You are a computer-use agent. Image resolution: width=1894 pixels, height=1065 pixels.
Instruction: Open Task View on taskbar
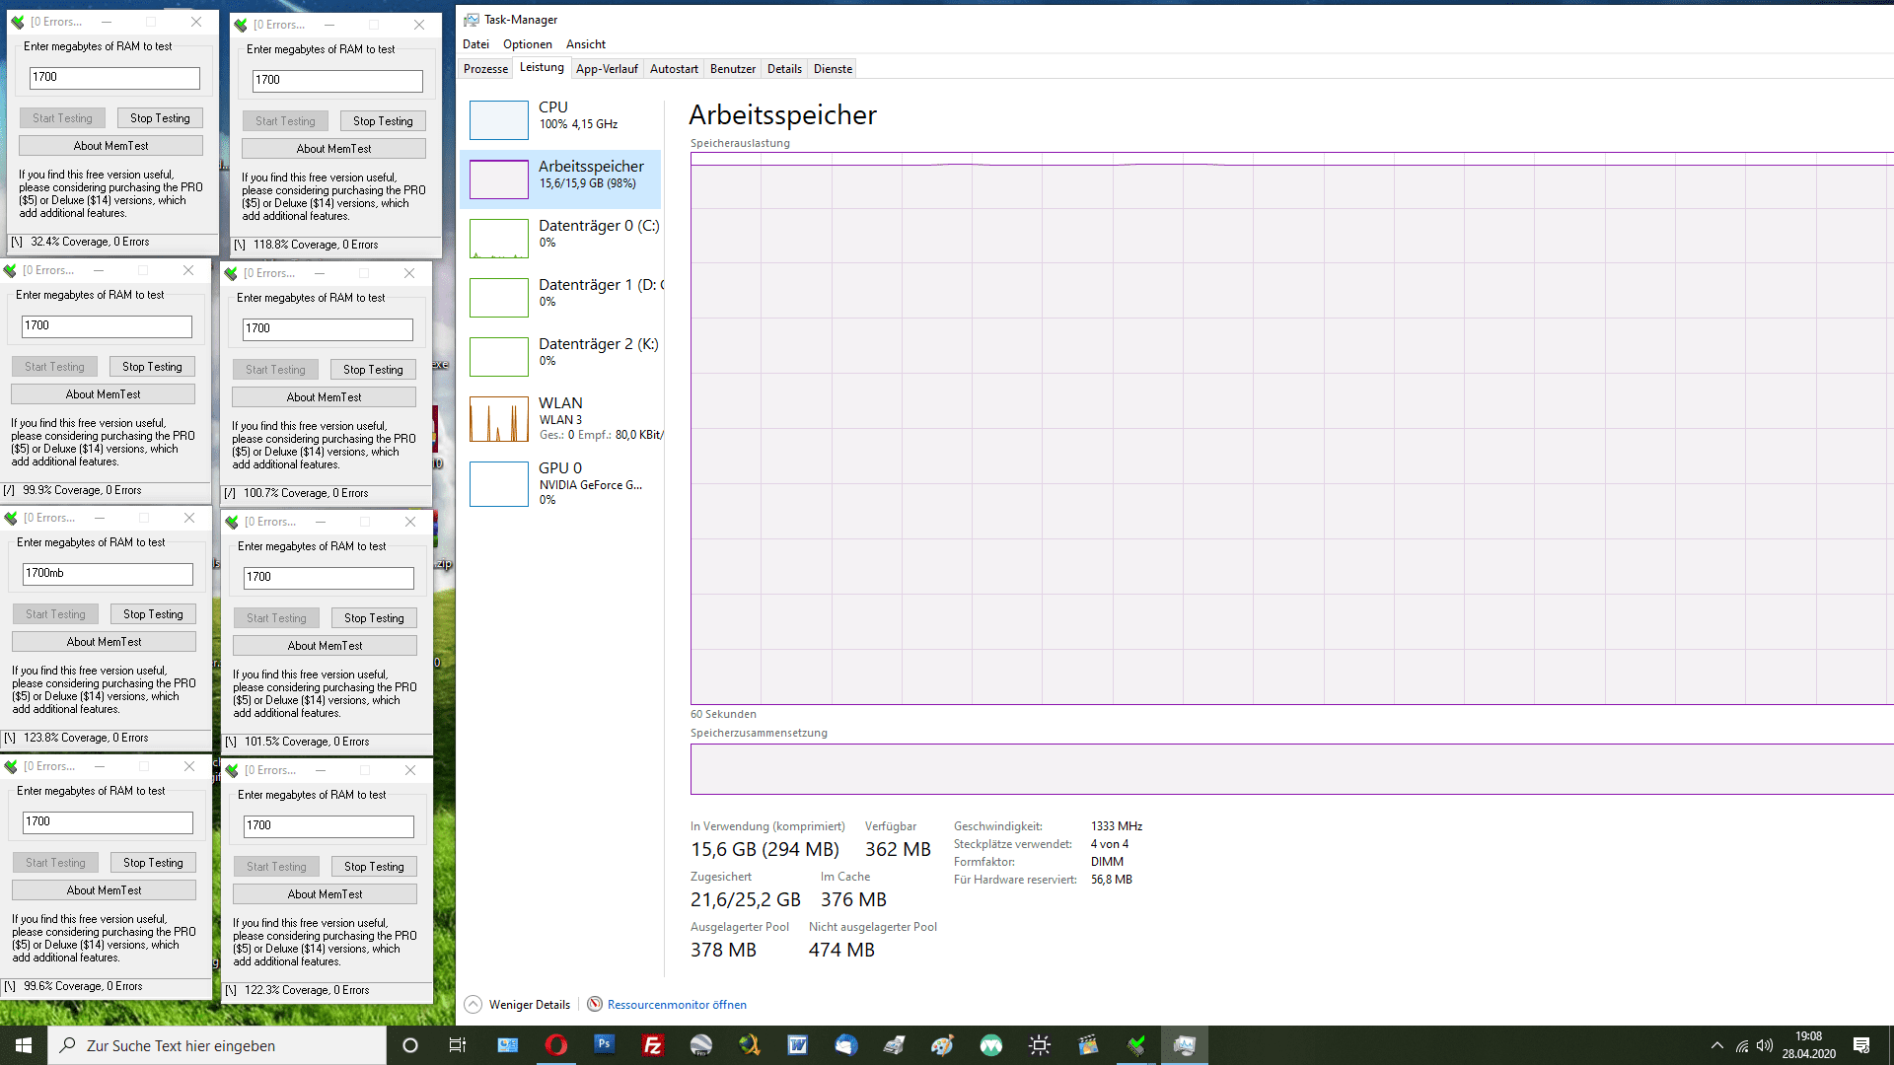(x=457, y=1045)
